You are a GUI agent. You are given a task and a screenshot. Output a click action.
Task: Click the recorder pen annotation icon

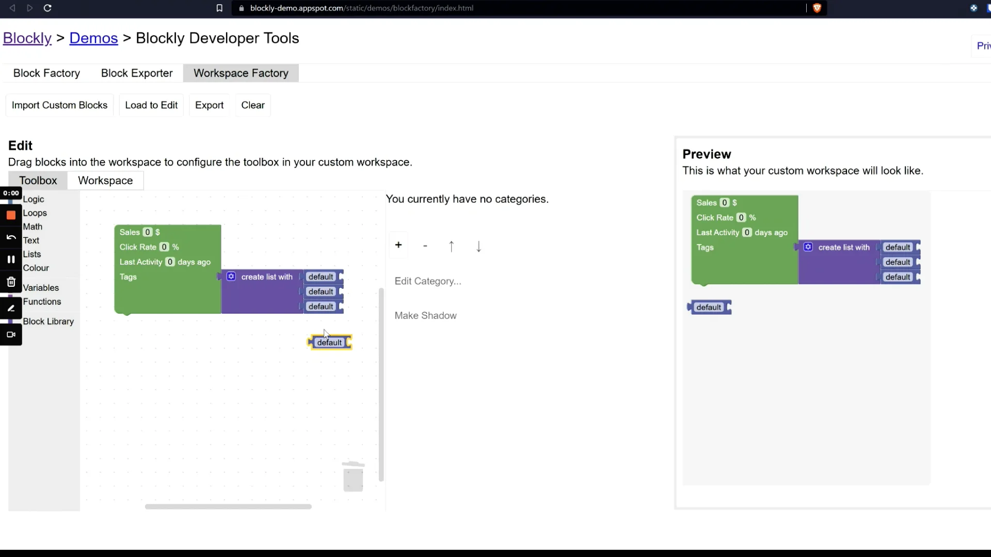(x=11, y=308)
